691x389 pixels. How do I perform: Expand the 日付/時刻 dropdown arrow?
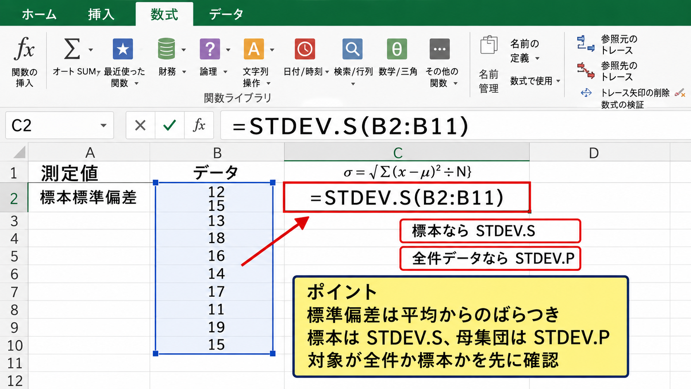point(327,72)
